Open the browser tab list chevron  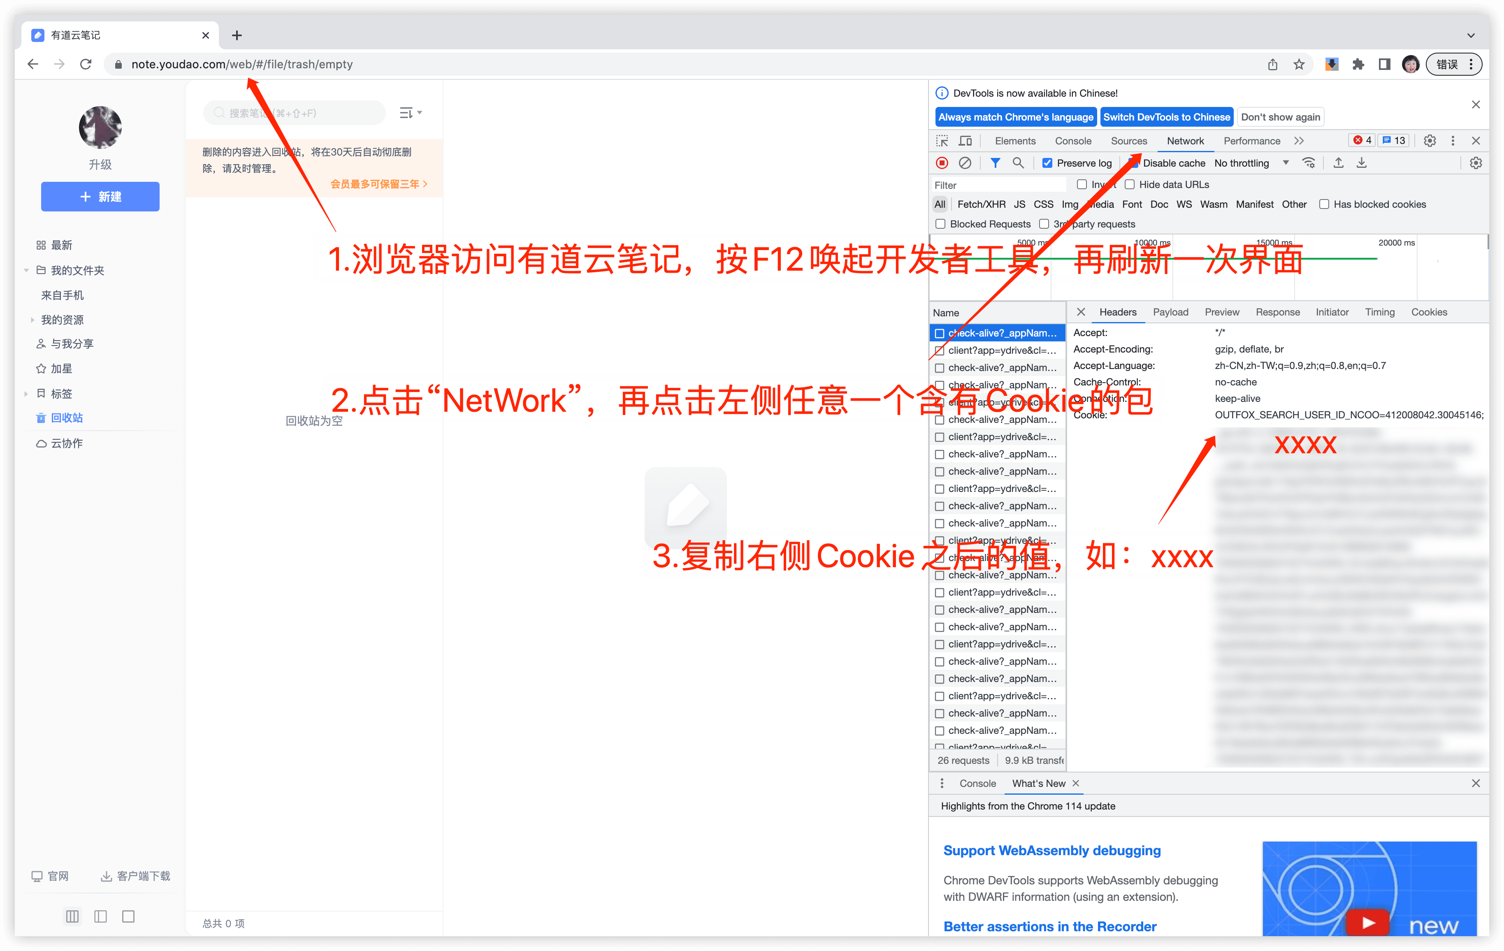pyautogui.click(x=1471, y=36)
